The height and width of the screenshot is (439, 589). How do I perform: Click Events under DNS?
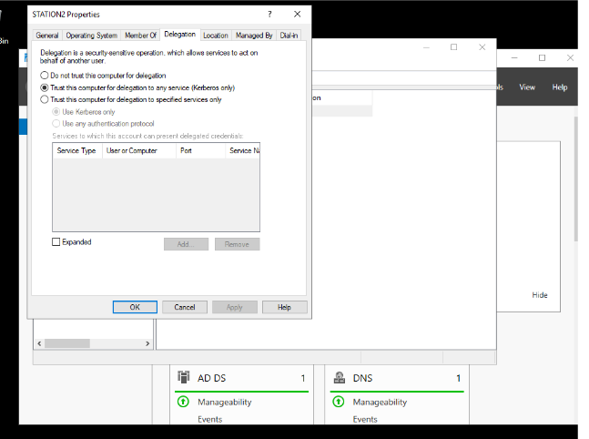365,419
